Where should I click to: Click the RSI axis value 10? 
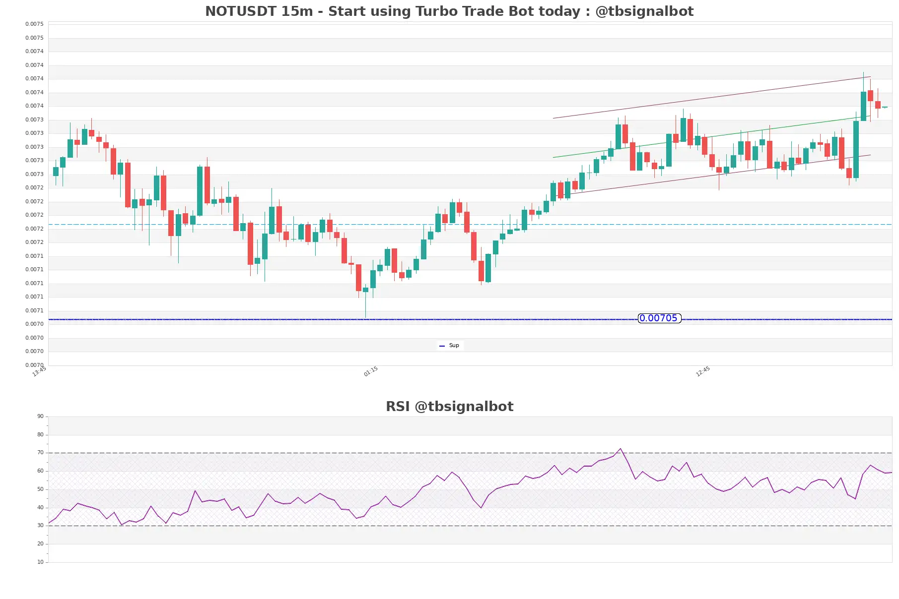pos(40,562)
